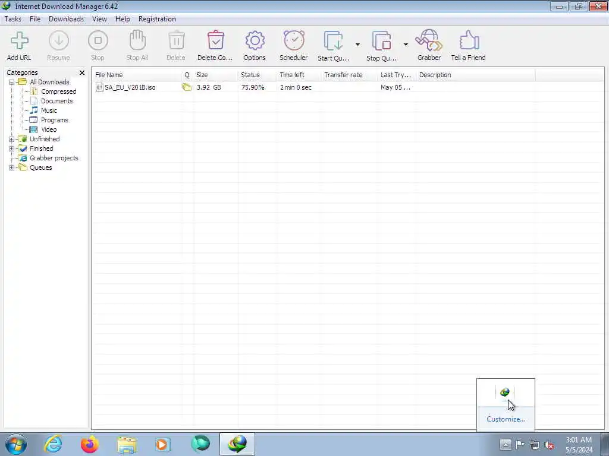The width and height of the screenshot is (609, 456).
Task: Click the 2 min 0 sec cell
Action: [x=296, y=87]
